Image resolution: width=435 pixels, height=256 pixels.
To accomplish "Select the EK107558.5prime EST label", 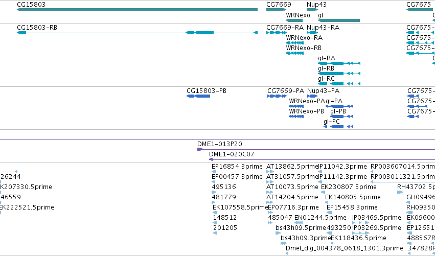I will click(x=241, y=207).
